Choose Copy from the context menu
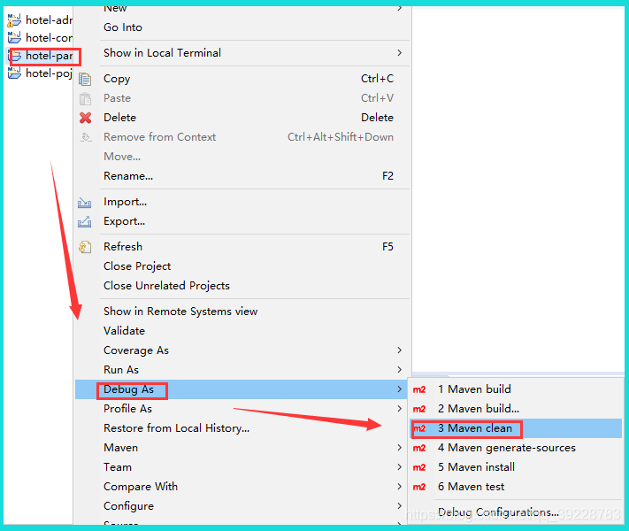This screenshot has width=629, height=531. point(117,79)
